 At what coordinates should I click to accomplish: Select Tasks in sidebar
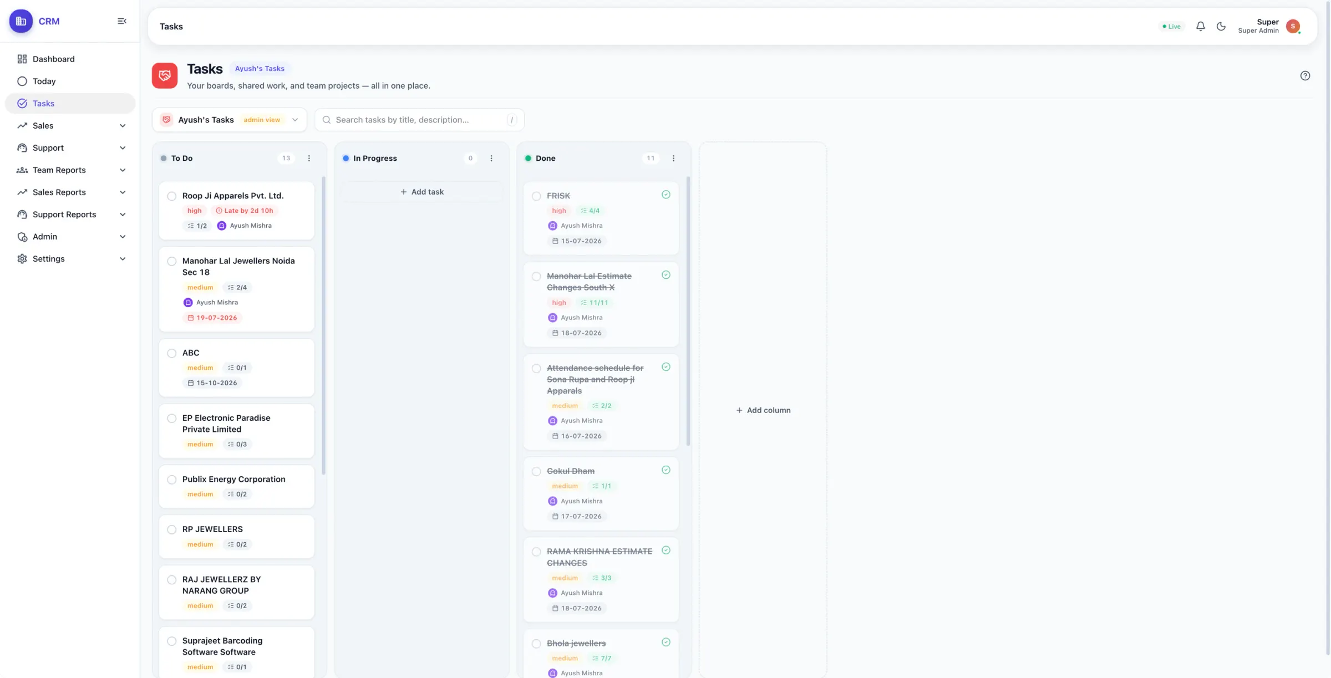(70, 104)
